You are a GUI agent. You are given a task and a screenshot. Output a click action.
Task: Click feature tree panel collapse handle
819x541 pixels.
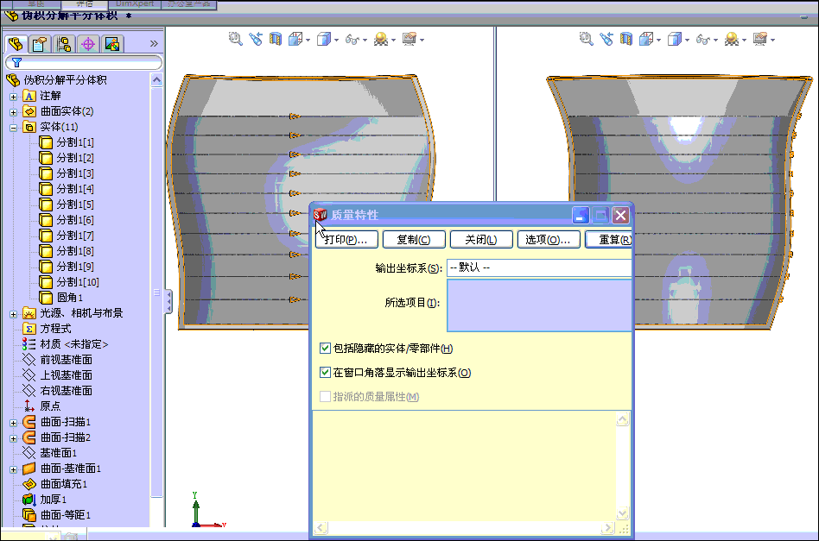point(168,302)
